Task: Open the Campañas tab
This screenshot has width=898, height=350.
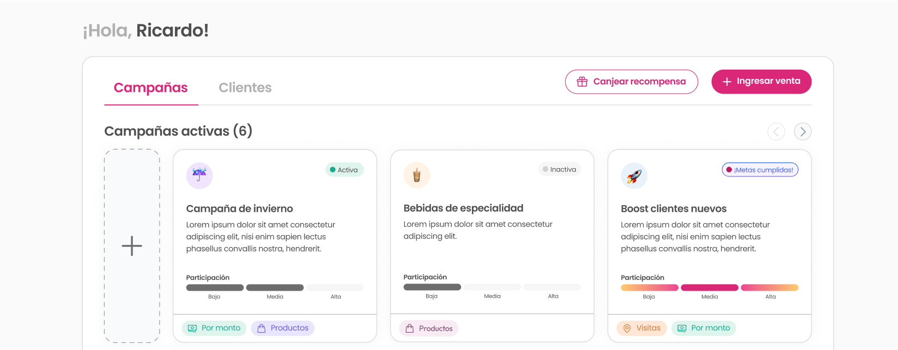Action: (x=151, y=88)
